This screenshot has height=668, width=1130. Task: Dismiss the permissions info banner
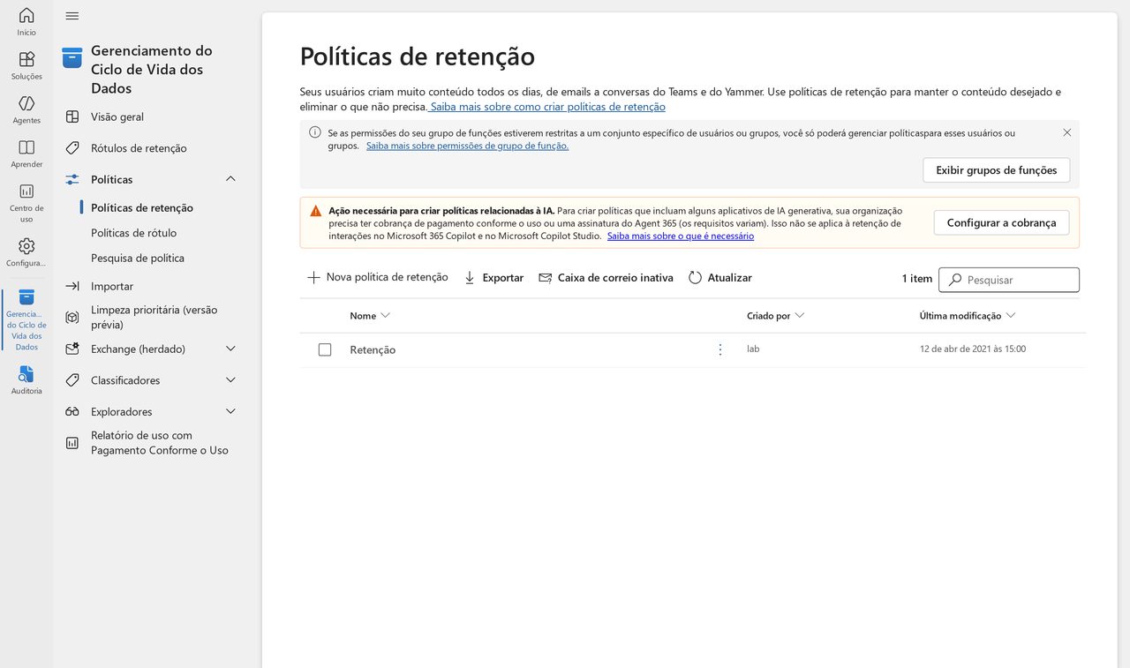(x=1066, y=132)
